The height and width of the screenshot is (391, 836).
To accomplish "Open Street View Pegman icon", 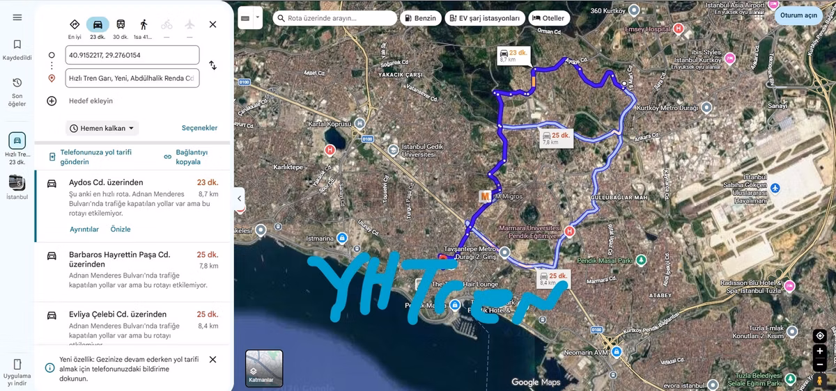I will 819,381.
